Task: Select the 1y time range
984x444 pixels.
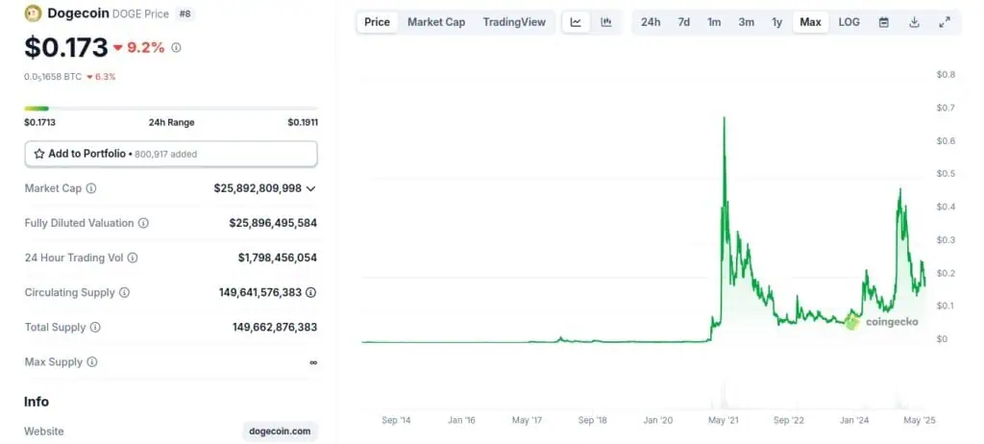Action: pos(776,22)
